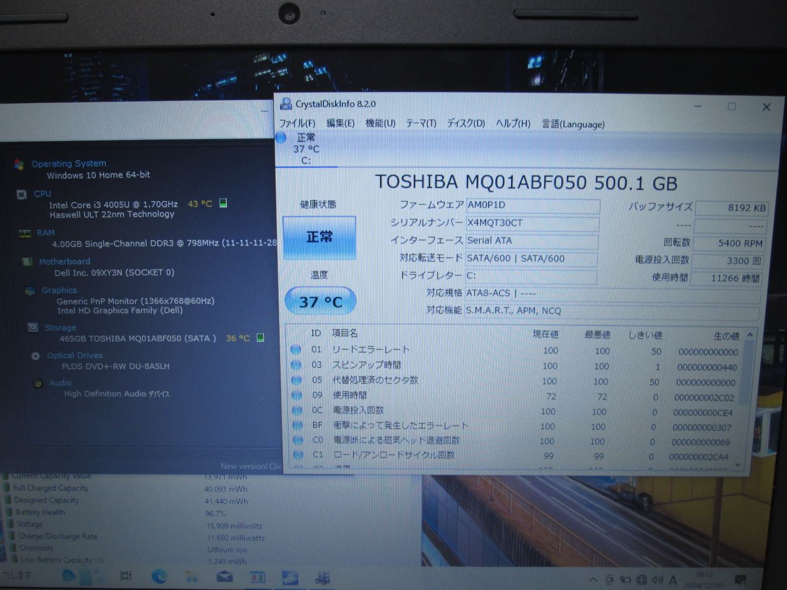Open the CPU section in Speccy
The width and height of the screenshot is (787, 590).
click(42, 194)
